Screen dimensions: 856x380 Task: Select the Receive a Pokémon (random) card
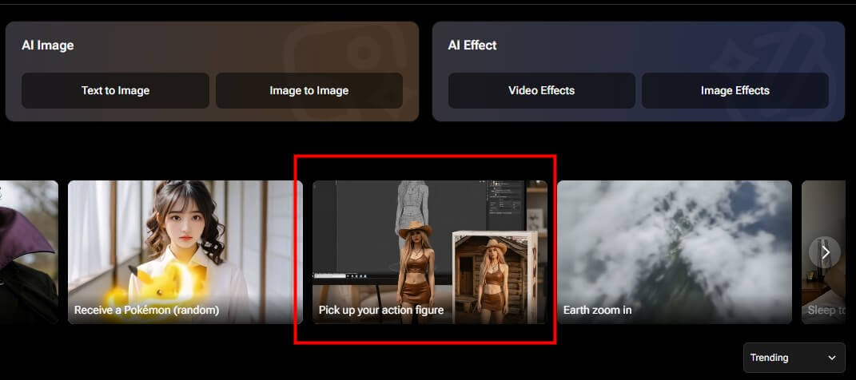(x=185, y=252)
